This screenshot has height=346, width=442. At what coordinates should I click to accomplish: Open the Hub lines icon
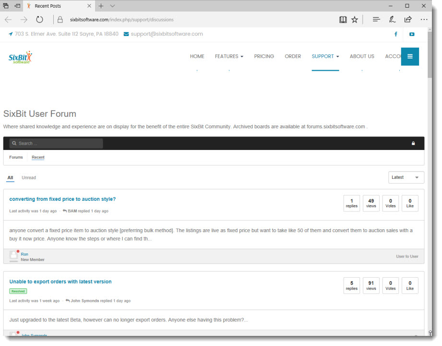(x=376, y=20)
